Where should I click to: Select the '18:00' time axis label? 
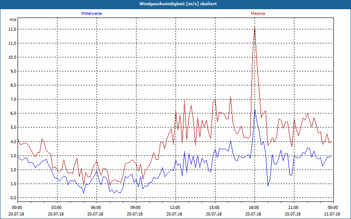(x=255, y=208)
